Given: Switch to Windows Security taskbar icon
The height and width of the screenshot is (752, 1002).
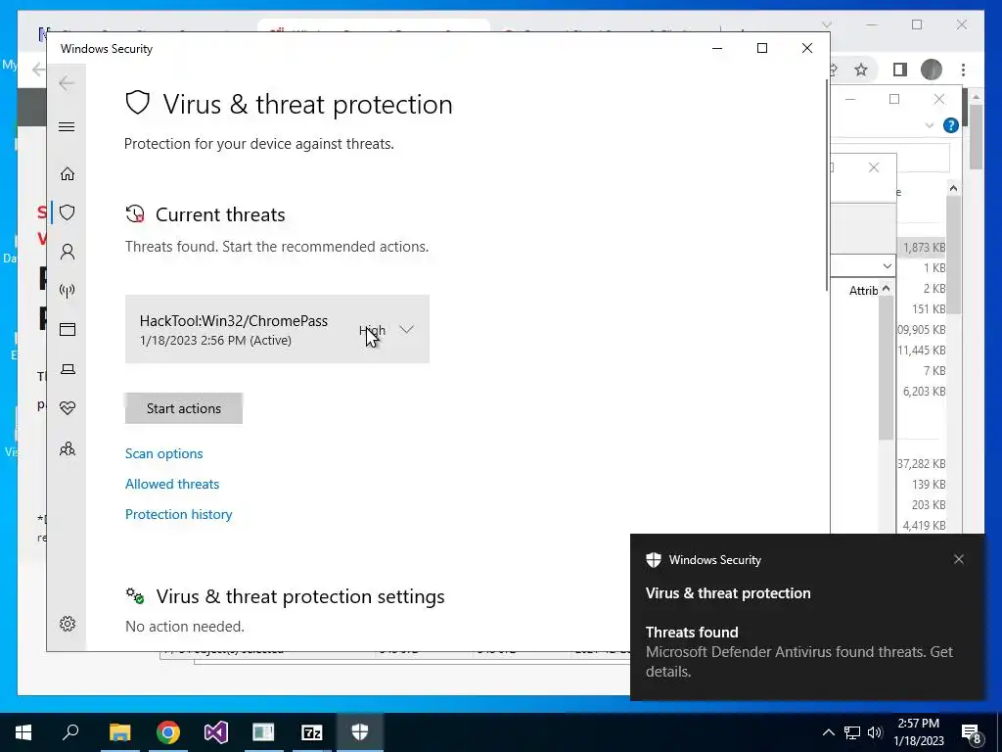Looking at the screenshot, I should [x=360, y=732].
